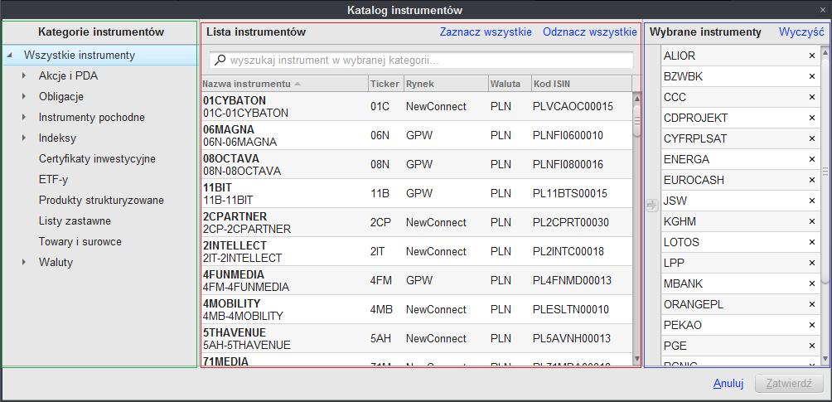The height and width of the screenshot is (402, 832).
Task: Sort by Kod ISIN column header
Action: tap(581, 84)
